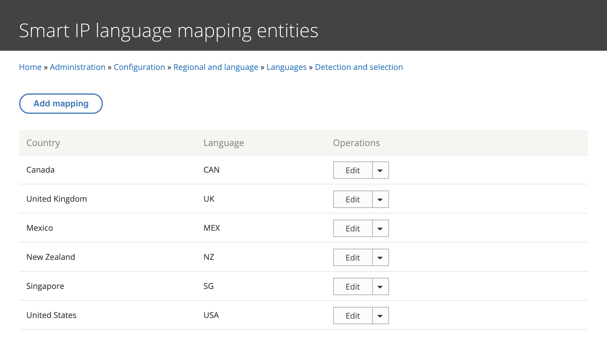Open the Edit dropdown for Canada
Image resolution: width=607 pixels, height=344 pixels.
click(380, 170)
